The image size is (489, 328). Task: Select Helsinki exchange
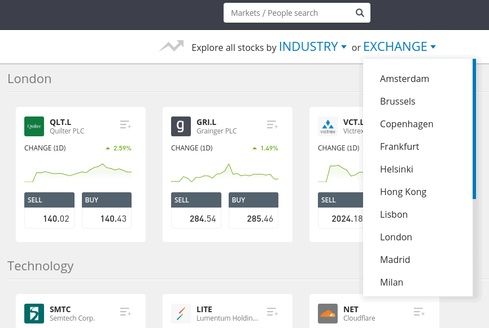(396, 169)
